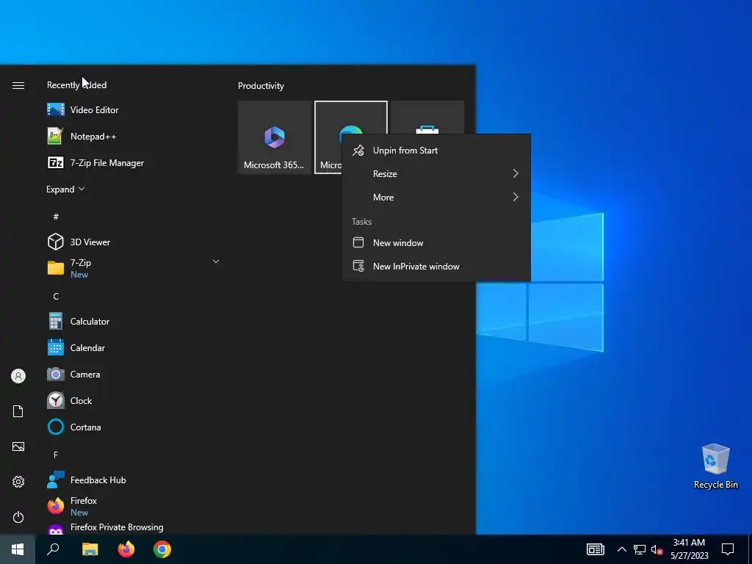Select the Recycle Bin desktop icon

(x=715, y=466)
